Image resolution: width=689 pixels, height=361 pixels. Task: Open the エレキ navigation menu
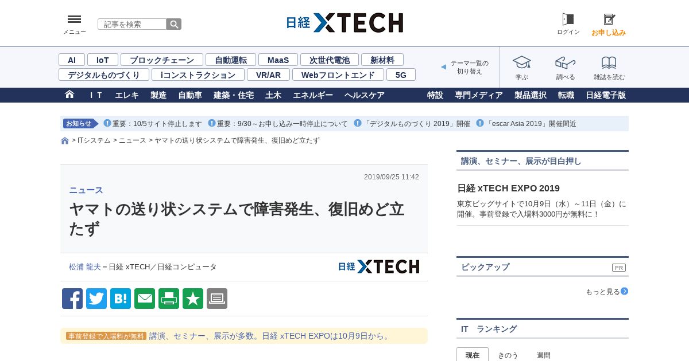(x=127, y=95)
